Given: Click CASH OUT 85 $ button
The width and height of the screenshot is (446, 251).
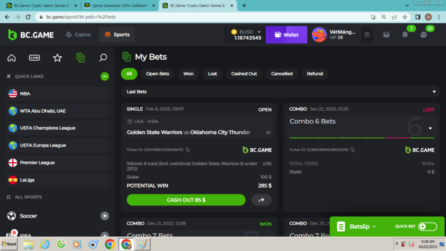Looking at the screenshot, I should 186,200.
